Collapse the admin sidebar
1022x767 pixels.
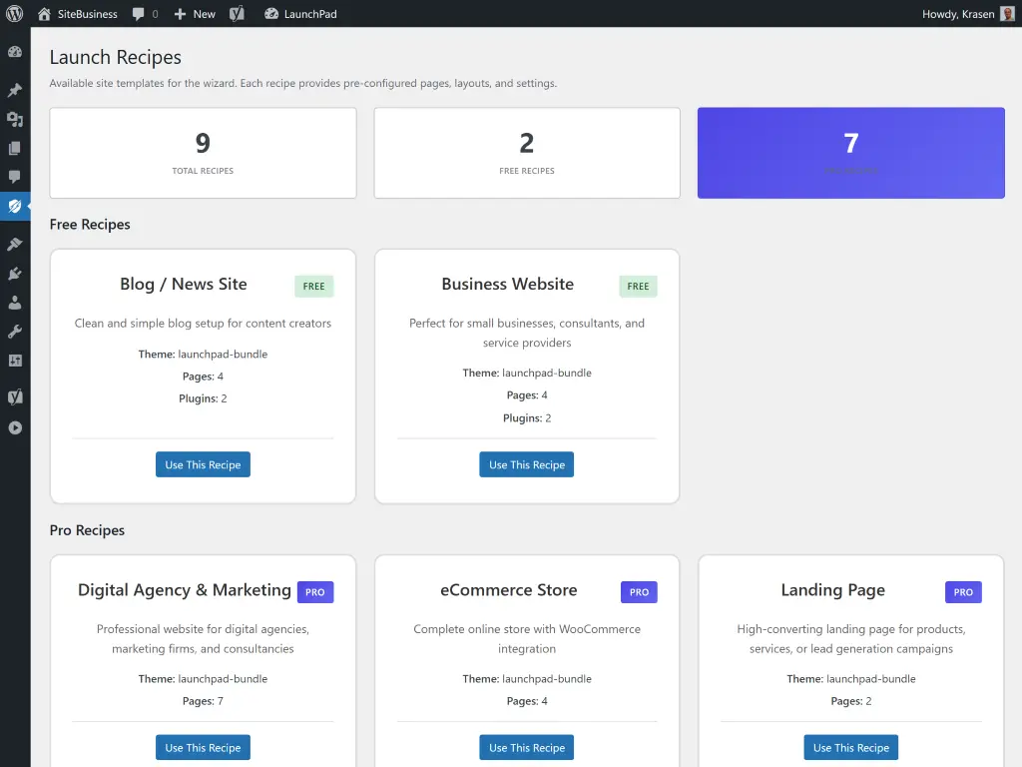click(x=15, y=427)
